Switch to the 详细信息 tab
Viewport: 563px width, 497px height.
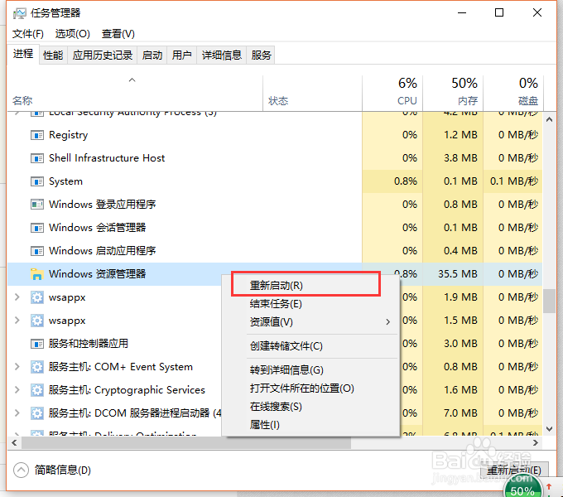click(222, 55)
